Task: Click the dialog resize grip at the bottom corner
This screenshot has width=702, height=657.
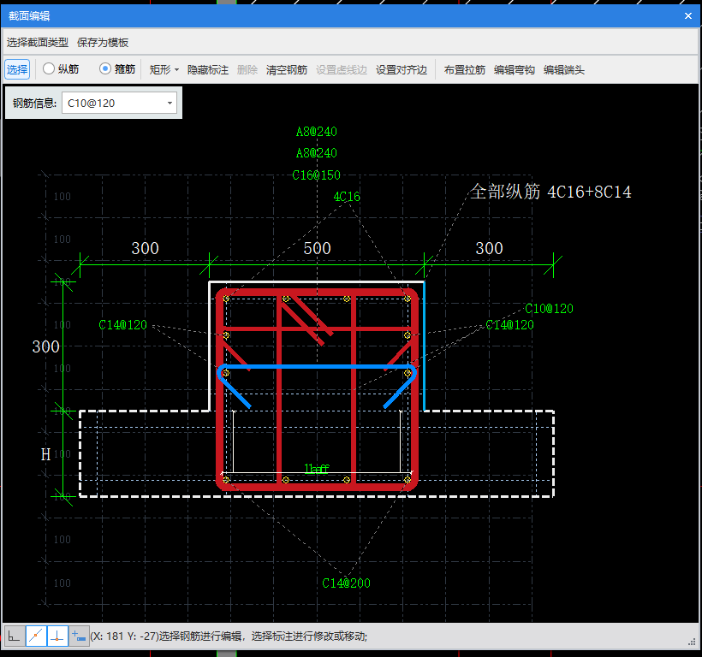Action: 692,642
